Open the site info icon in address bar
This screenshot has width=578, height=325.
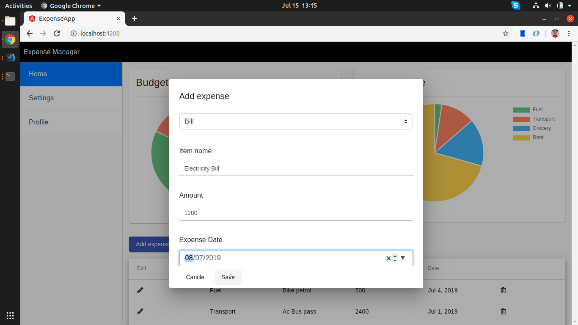coord(74,33)
